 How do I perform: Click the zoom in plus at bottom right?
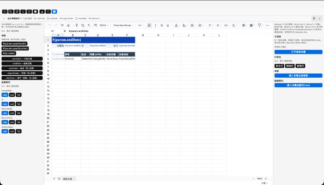click(266, 179)
